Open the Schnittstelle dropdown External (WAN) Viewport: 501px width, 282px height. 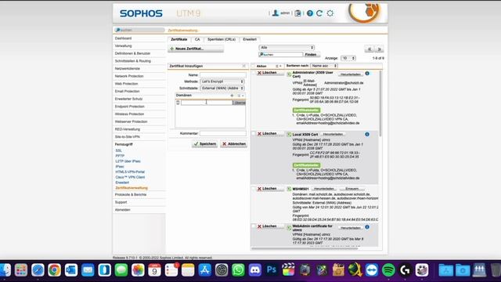tap(222, 88)
